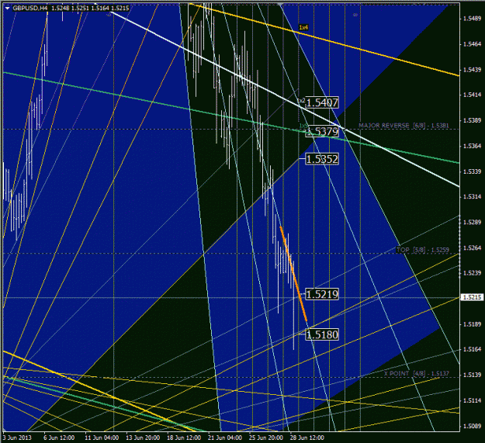The width and height of the screenshot is (485, 443).
Task: Click the X POINT [4/8] - 1.5137 label
Action: point(417,373)
